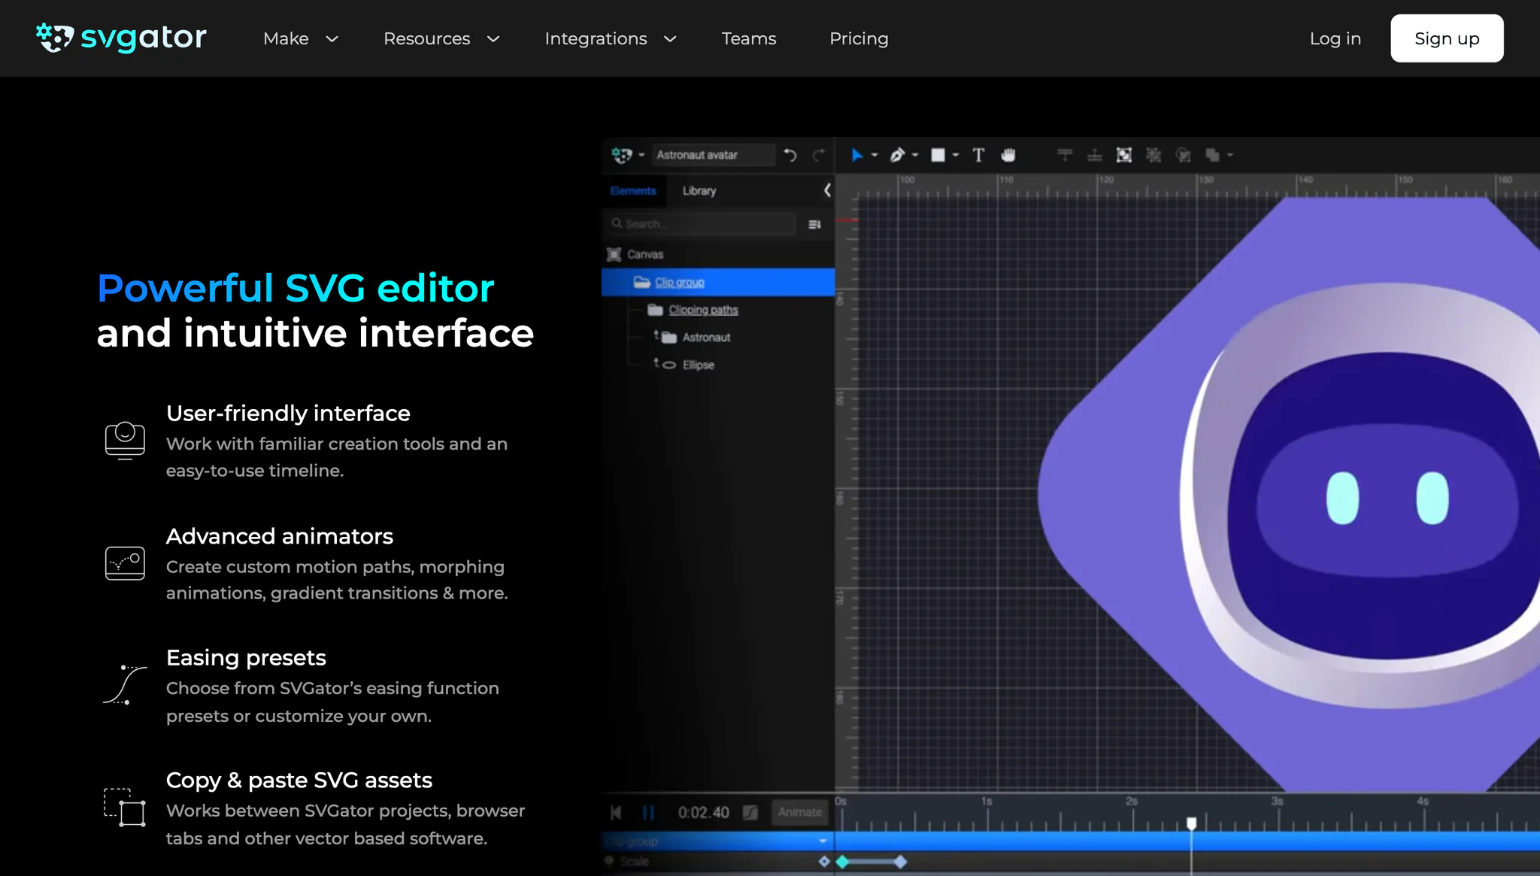Click the timeline playhead marker
The image size is (1540, 876).
[x=1192, y=824]
